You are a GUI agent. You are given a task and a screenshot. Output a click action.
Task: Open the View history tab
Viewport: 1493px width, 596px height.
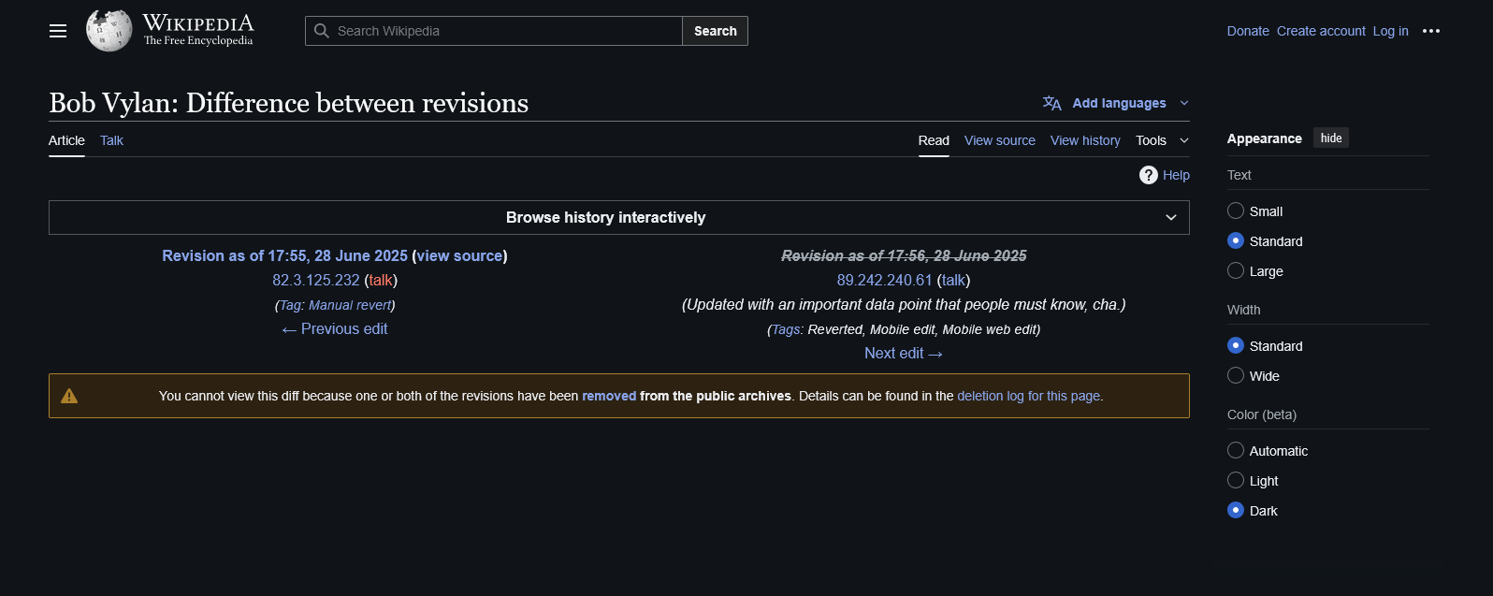click(1085, 140)
